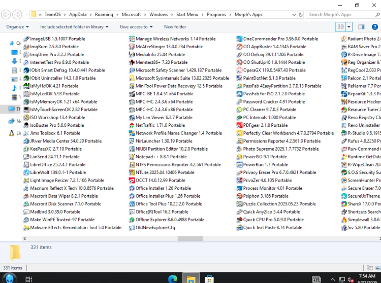Screen dimensions: 381x283
Task: Select the Mailbird 3.0.39.0 Portable icon
Action: point(26,211)
